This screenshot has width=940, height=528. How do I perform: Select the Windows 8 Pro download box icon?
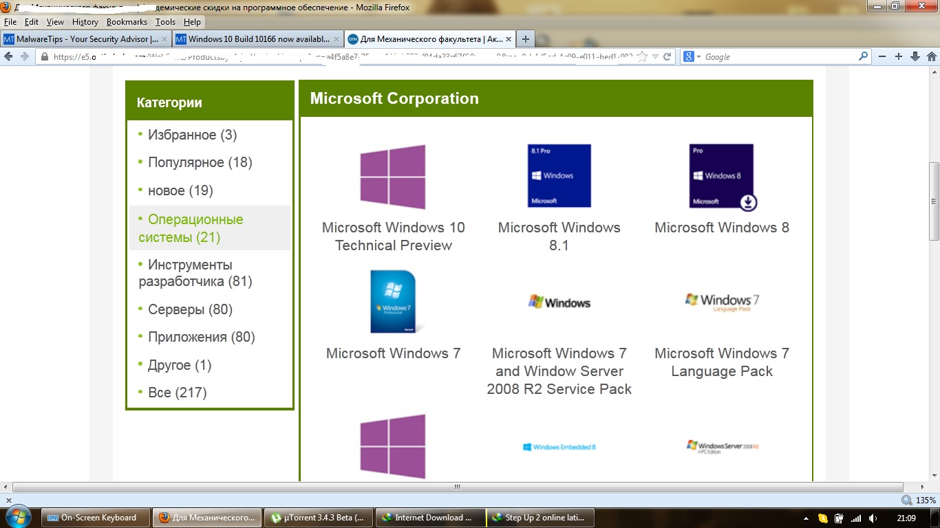[x=723, y=177]
